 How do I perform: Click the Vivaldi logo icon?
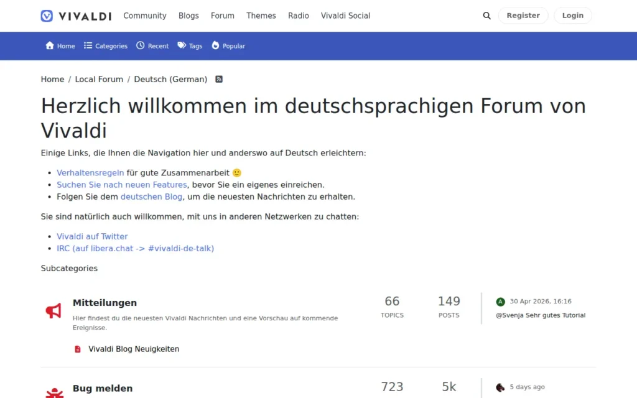coord(47,16)
